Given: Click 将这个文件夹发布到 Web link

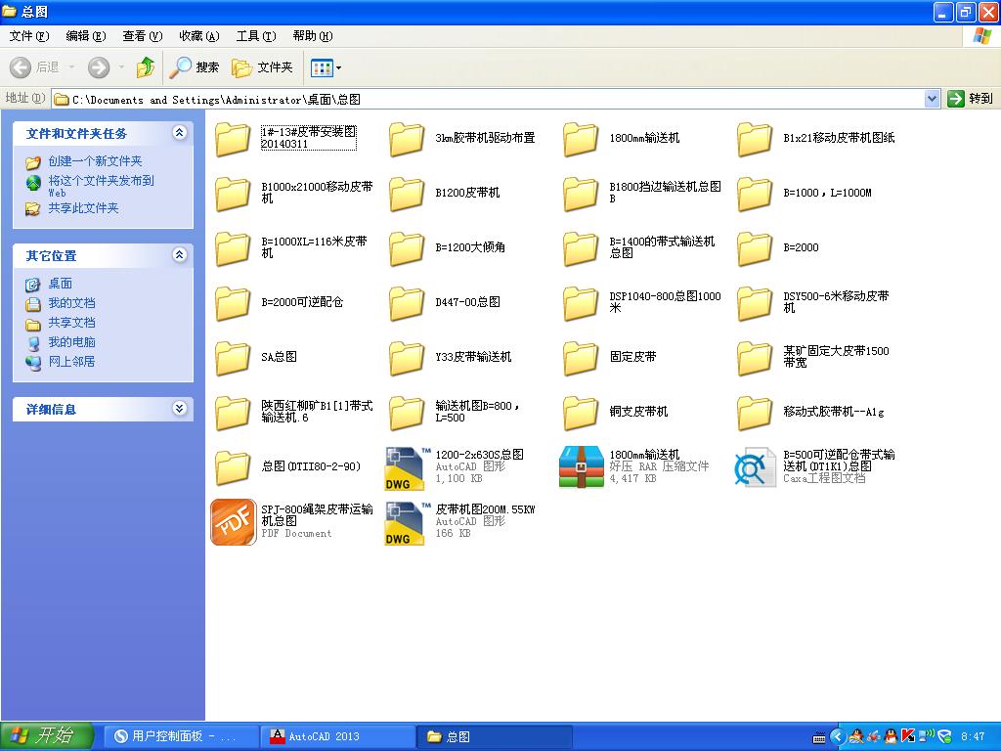Looking at the screenshot, I should [101, 186].
